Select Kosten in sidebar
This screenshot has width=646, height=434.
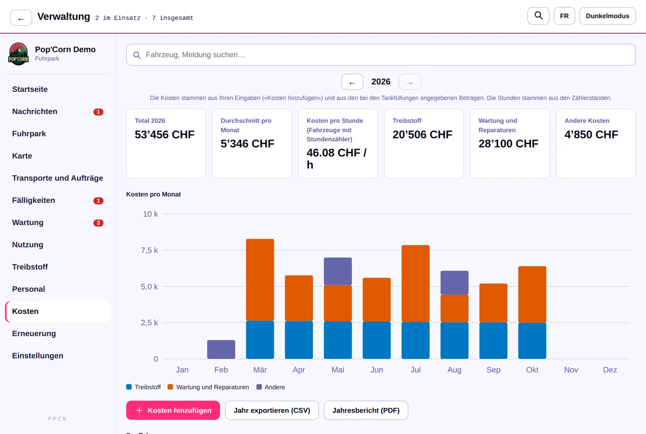(x=58, y=311)
